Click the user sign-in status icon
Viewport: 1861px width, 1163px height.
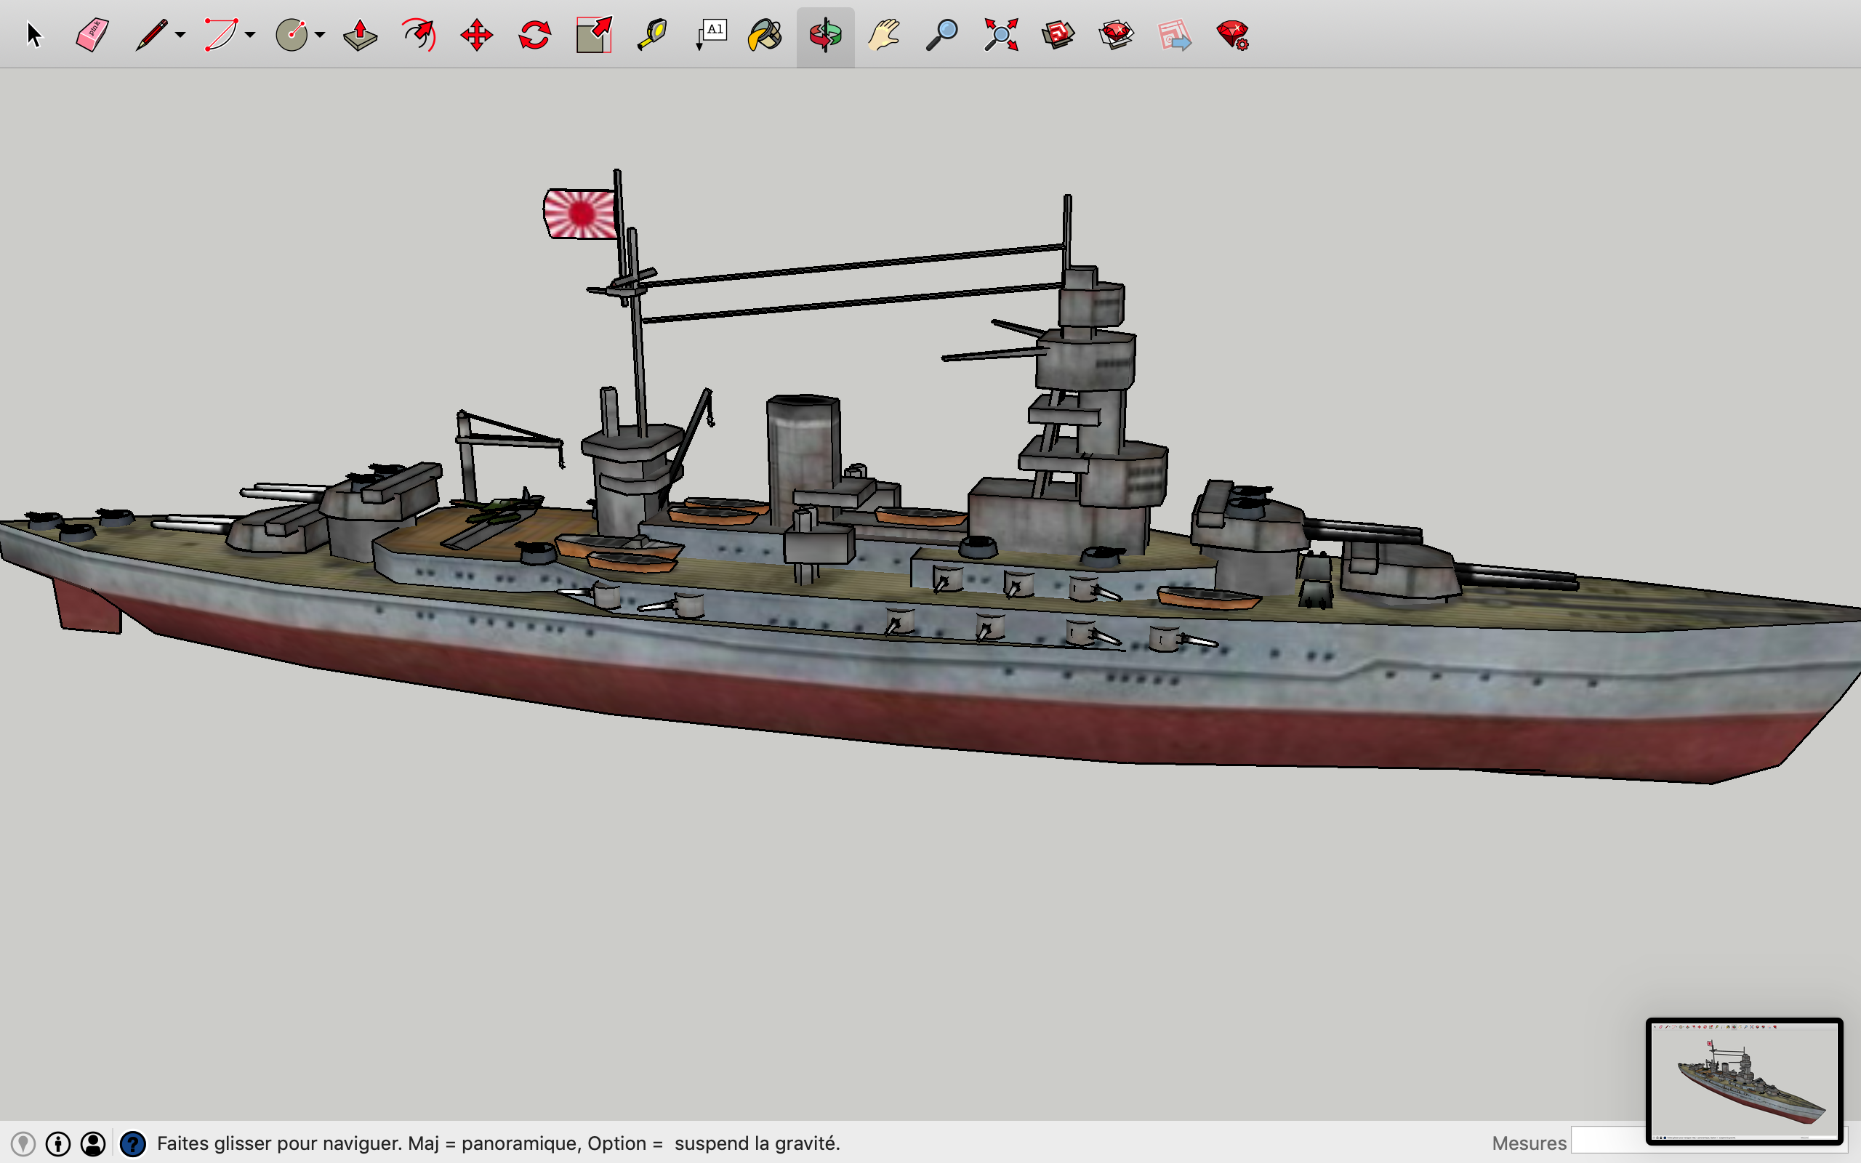pyautogui.click(x=93, y=1144)
